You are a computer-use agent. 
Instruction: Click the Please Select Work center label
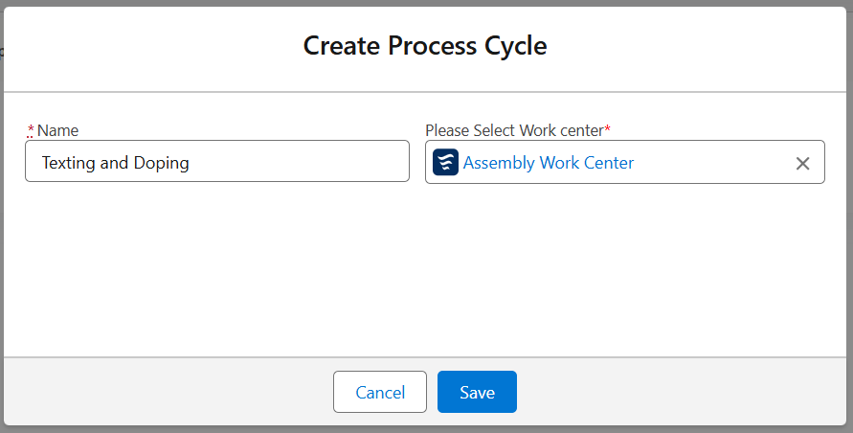point(513,129)
